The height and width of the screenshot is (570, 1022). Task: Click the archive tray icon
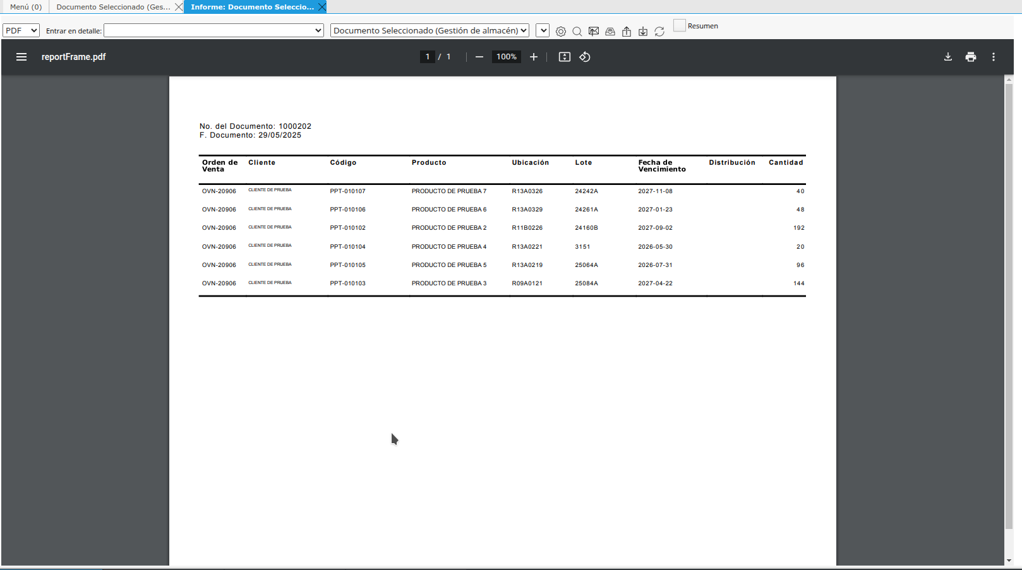(x=610, y=32)
